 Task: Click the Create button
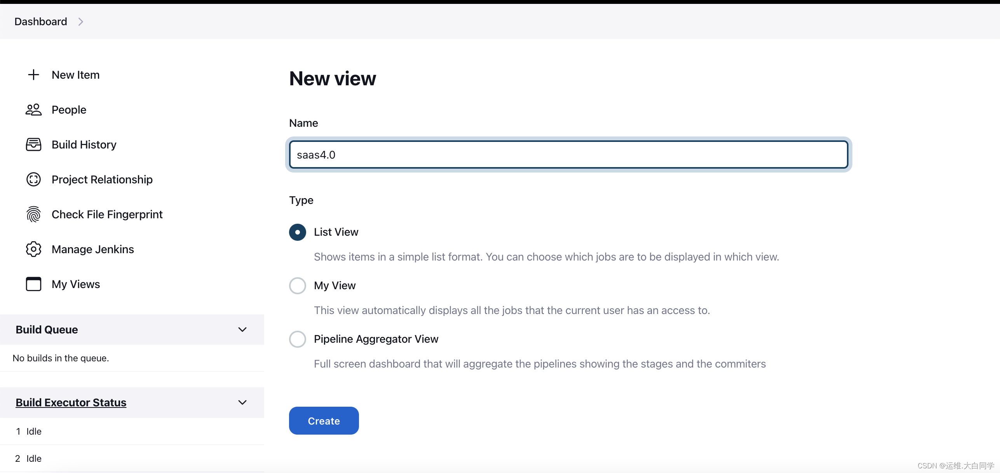pos(323,421)
